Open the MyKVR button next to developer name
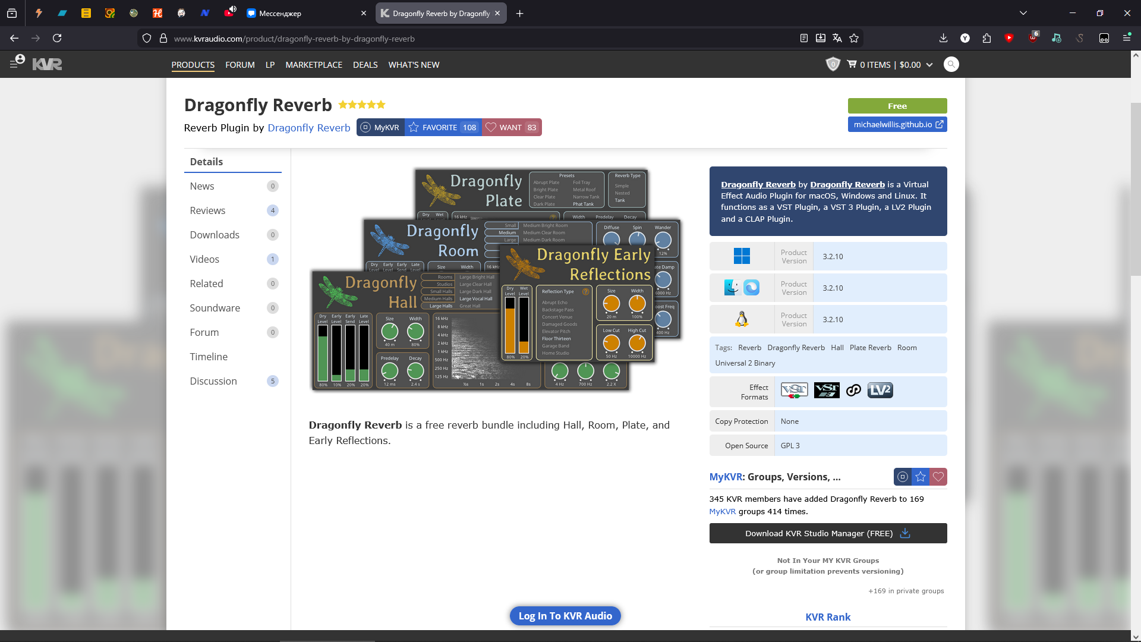The width and height of the screenshot is (1141, 642). [380, 127]
